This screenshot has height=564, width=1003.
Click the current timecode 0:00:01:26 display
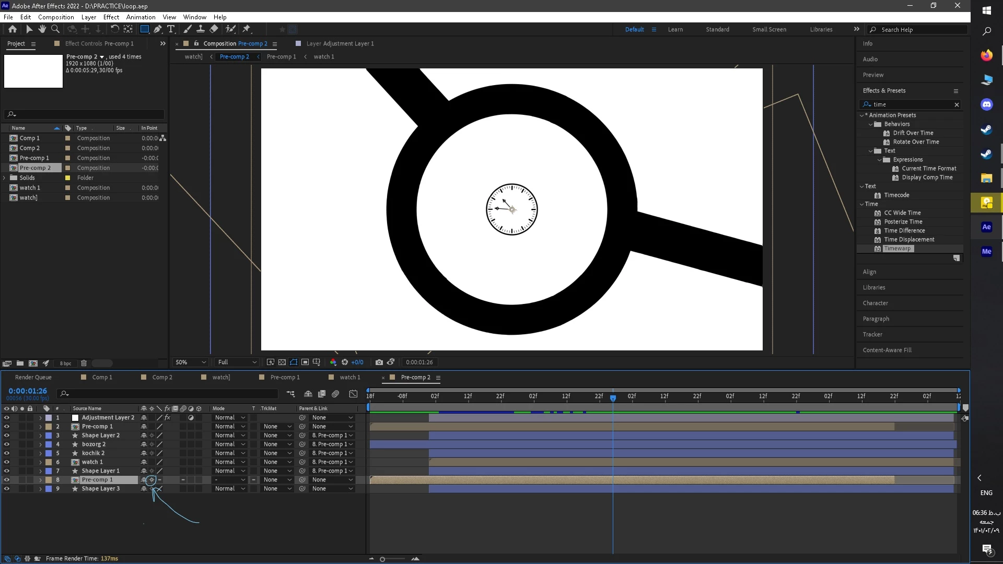pyautogui.click(x=28, y=391)
